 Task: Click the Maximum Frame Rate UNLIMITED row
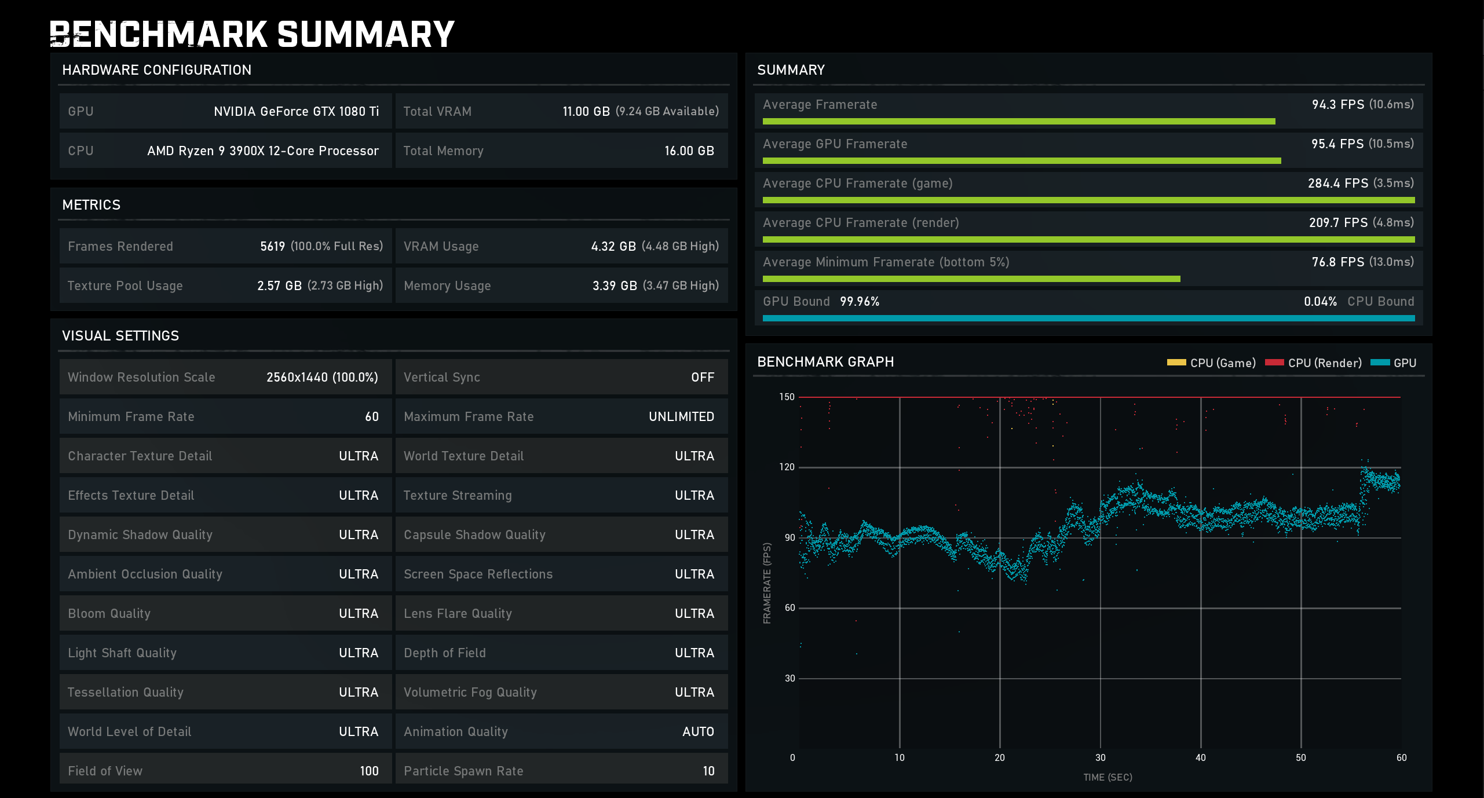pyautogui.click(x=561, y=416)
